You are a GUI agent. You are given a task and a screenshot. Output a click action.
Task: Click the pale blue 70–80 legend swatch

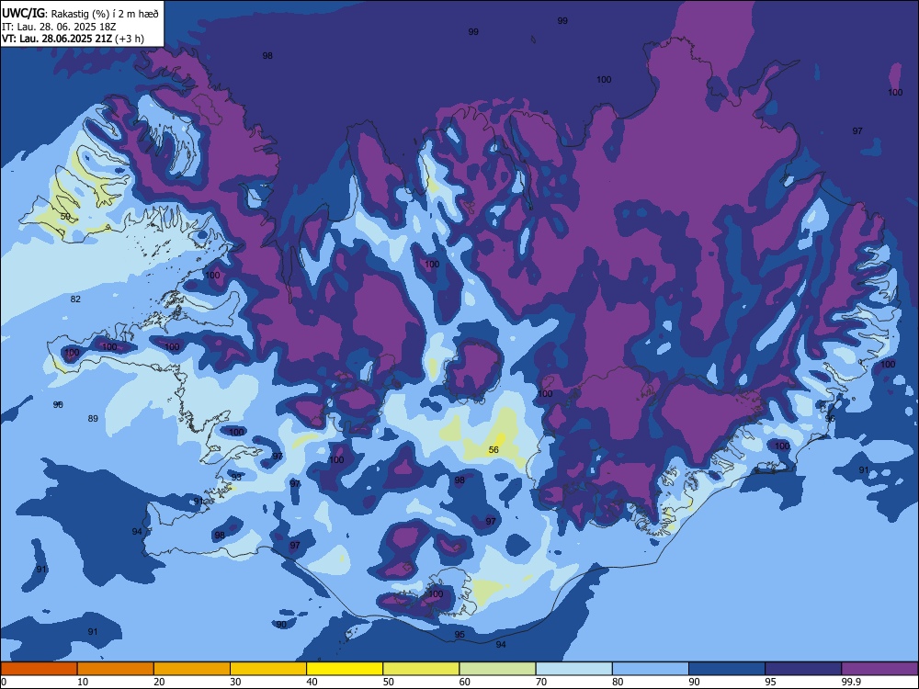(573, 669)
